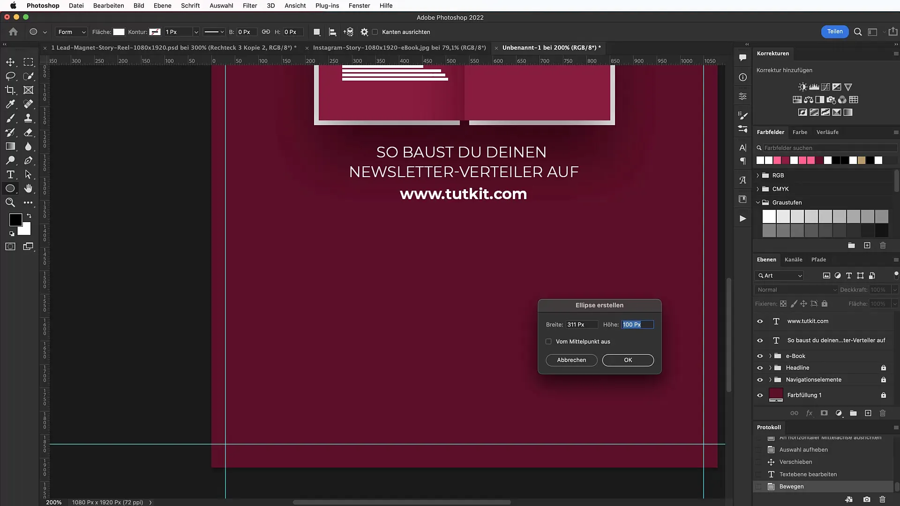
Task: Click the Teilen share button
Action: pos(835,31)
